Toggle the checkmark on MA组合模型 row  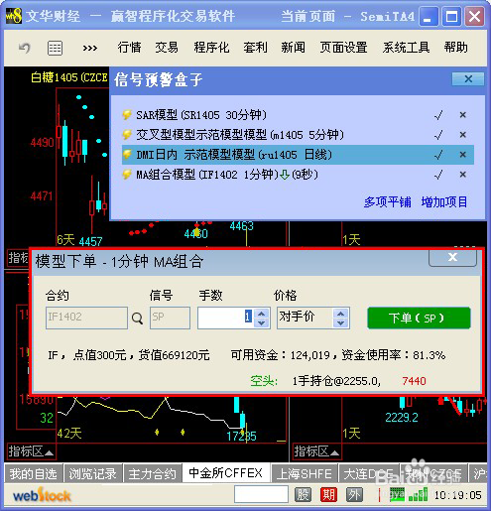438,175
